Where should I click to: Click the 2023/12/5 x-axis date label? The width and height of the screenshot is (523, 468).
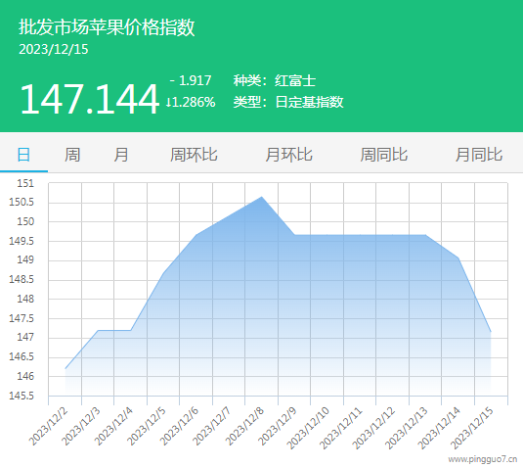coord(146,426)
